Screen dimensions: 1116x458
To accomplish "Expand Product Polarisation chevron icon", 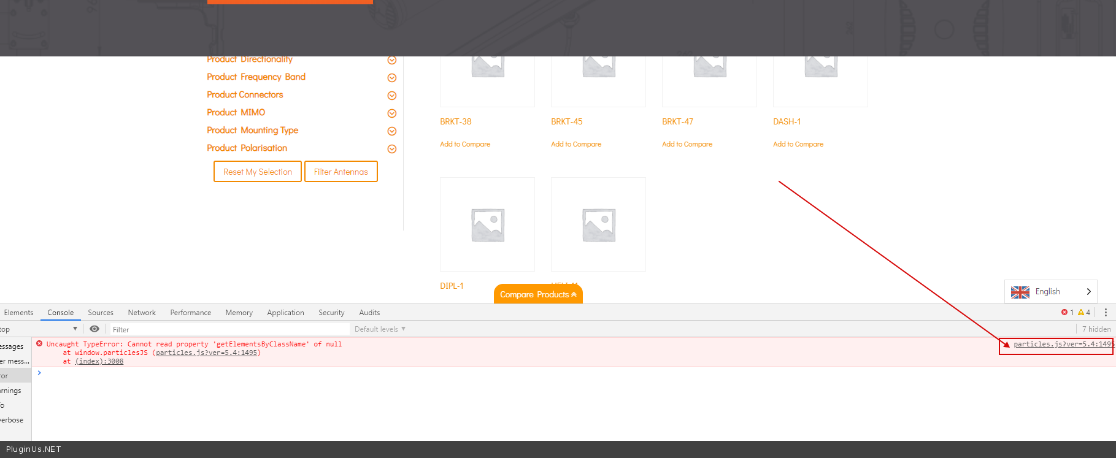I will pos(392,149).
